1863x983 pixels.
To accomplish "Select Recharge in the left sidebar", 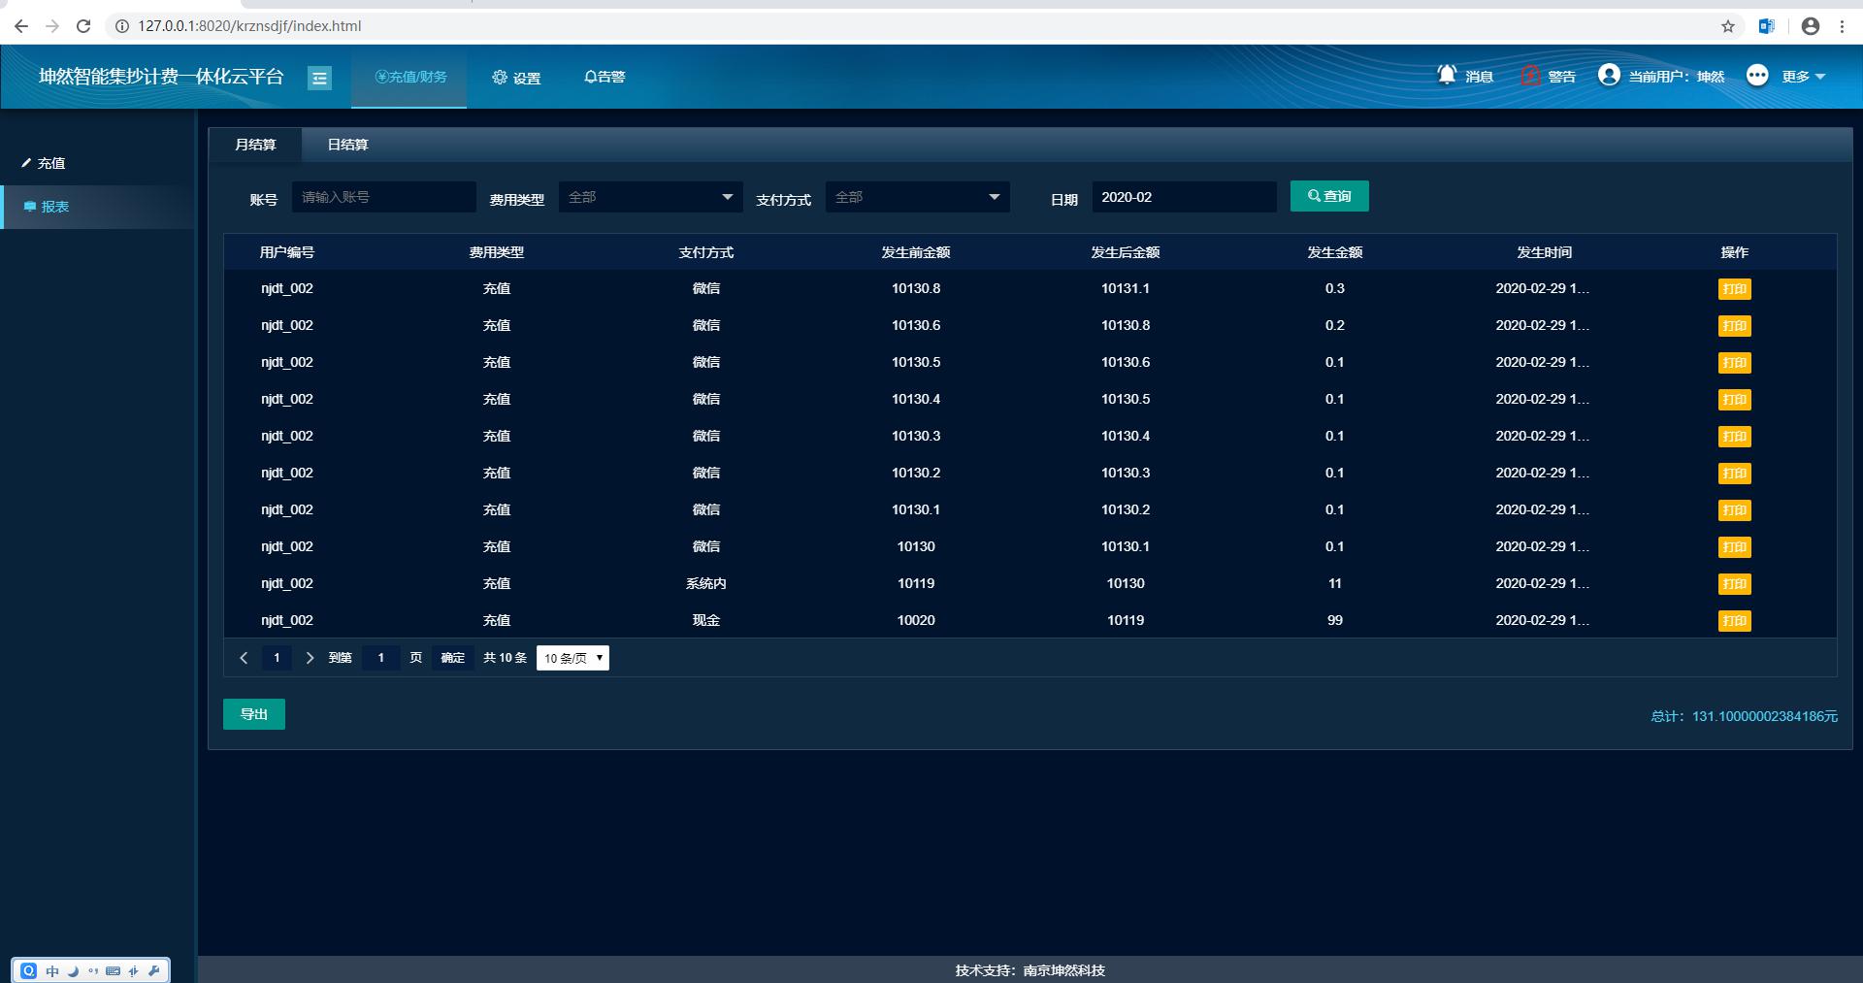I will coord(51,163).
